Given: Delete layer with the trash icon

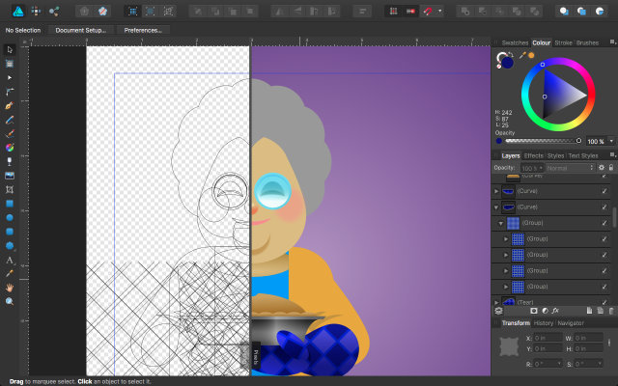Looking at the screenshot, I should [611, 311].
